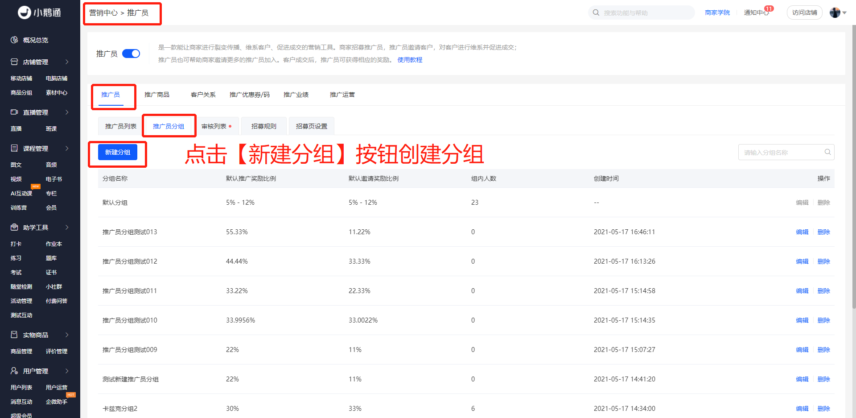Switch to the 推广运营 tab
Viewport: 856px width, 418px height.
point(342,95)
